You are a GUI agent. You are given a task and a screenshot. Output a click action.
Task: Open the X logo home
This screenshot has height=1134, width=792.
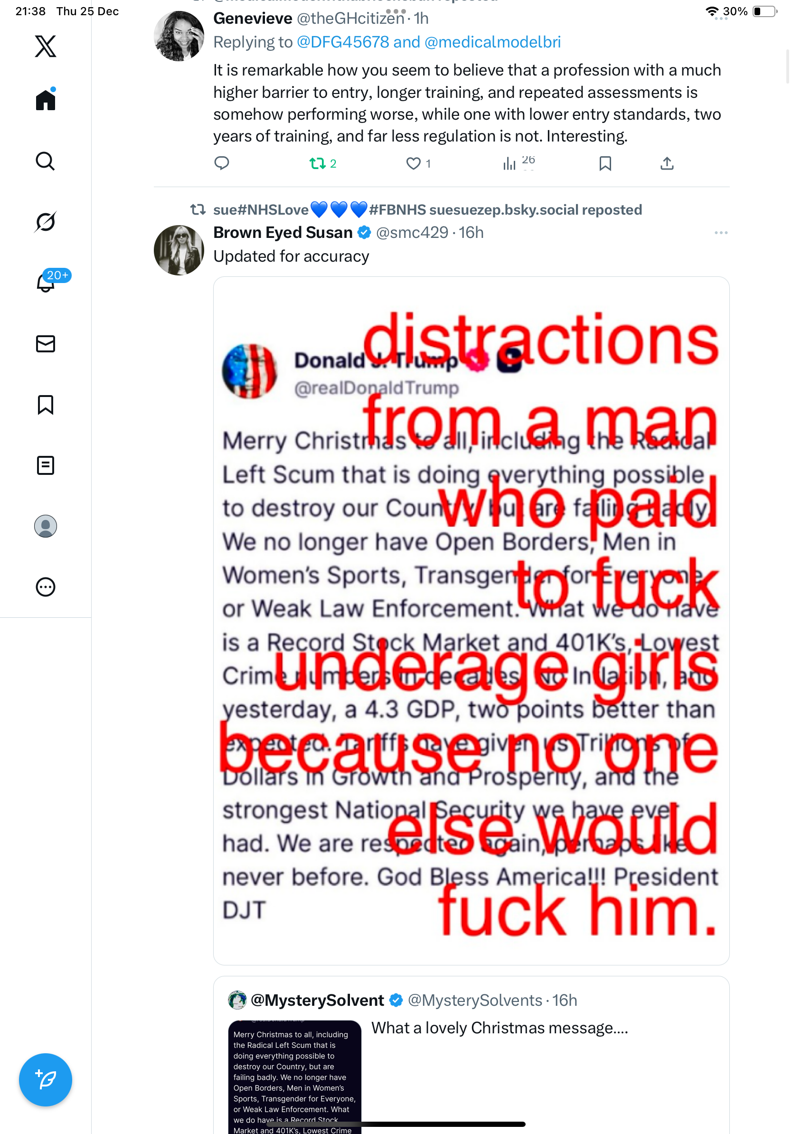point(46,47)
